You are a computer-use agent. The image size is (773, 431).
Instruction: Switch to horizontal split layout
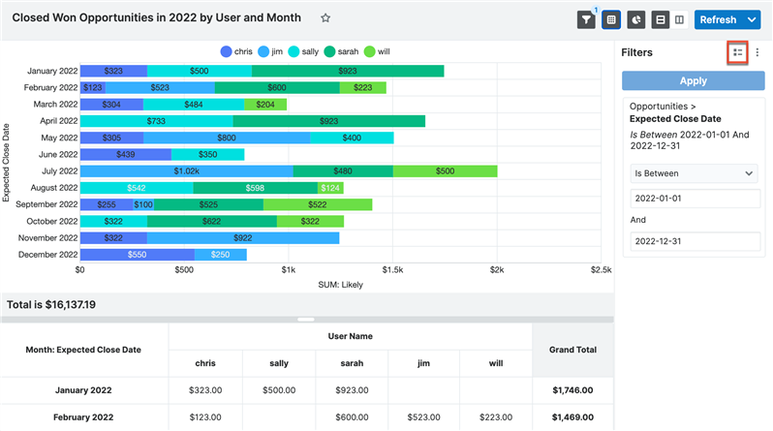click(661, 19)
